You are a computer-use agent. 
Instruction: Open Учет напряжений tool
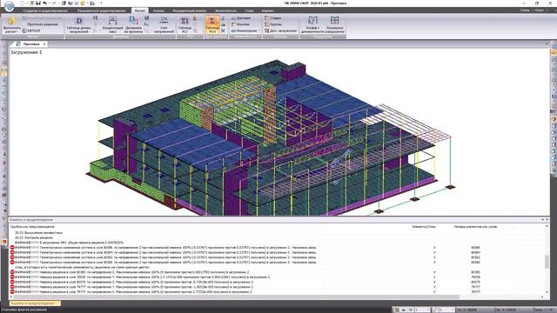pyautogui.click(x=164, y=24)
